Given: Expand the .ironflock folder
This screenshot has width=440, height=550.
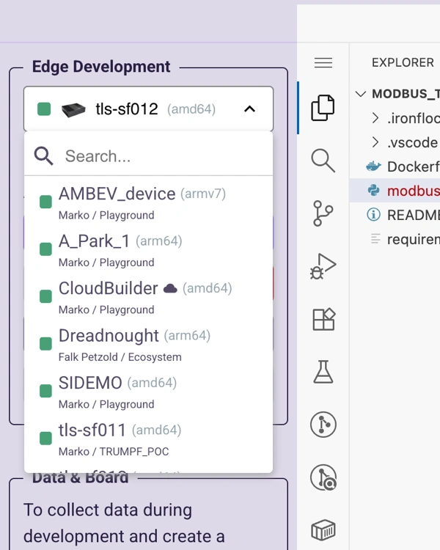Looking at the screenshot, I should [x=411, y=118].
